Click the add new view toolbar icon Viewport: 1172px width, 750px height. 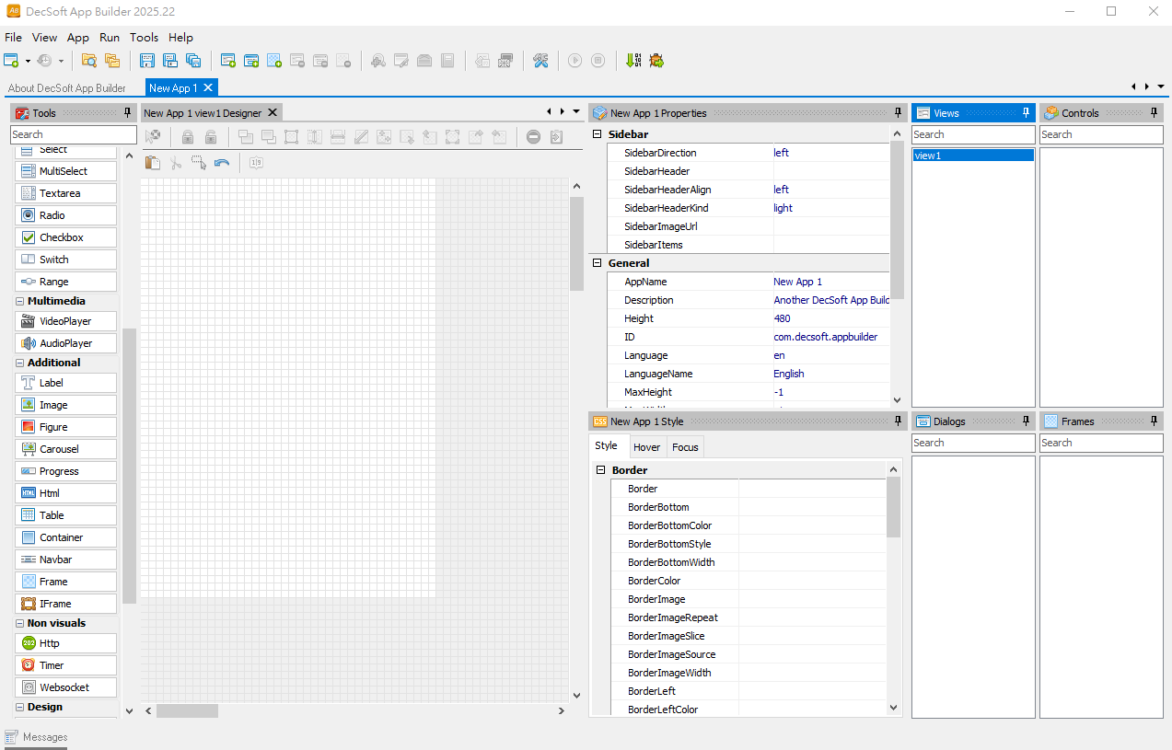tap(227, 61)
